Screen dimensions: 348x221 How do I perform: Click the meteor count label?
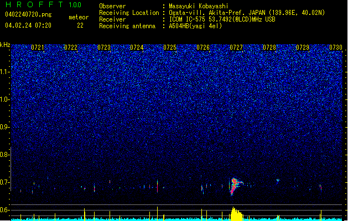coord(79,17)
